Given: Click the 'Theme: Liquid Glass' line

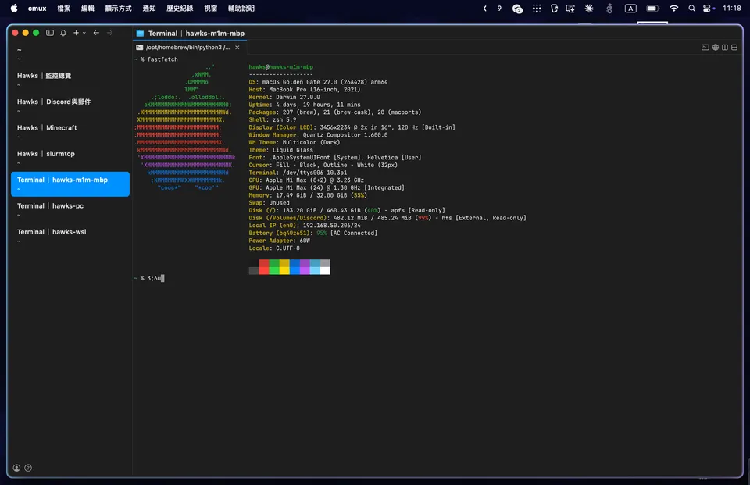Looking at the screenshot, I should pos(280,150).
